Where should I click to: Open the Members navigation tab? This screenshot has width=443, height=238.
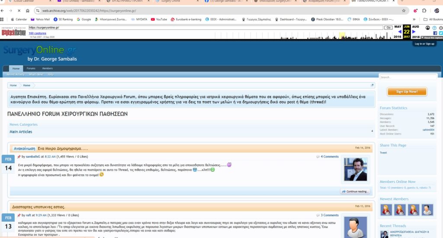(x=47, y=68)
